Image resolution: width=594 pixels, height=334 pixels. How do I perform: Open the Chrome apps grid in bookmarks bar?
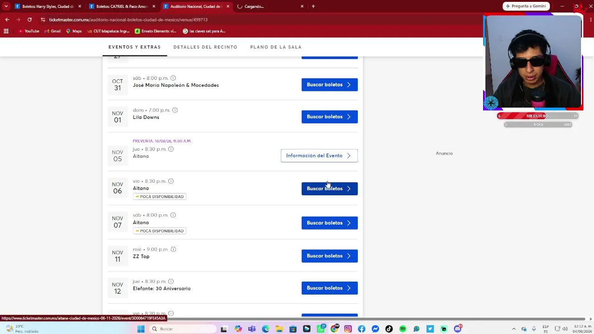[x=6, y=31]
